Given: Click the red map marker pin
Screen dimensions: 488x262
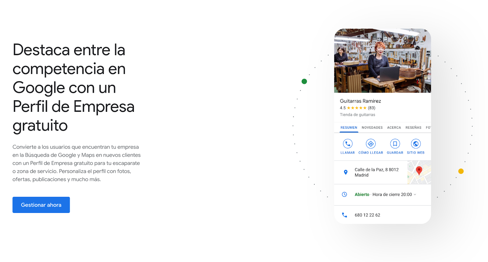Looking at the screenshot, I should click(419, 171).
